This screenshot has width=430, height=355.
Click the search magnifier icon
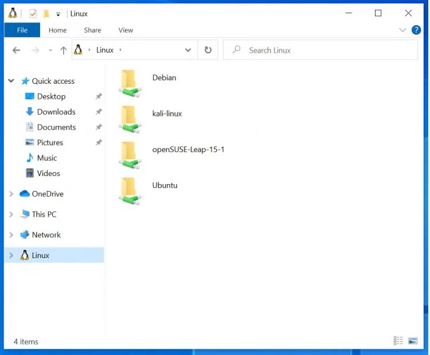click(236, 50)
